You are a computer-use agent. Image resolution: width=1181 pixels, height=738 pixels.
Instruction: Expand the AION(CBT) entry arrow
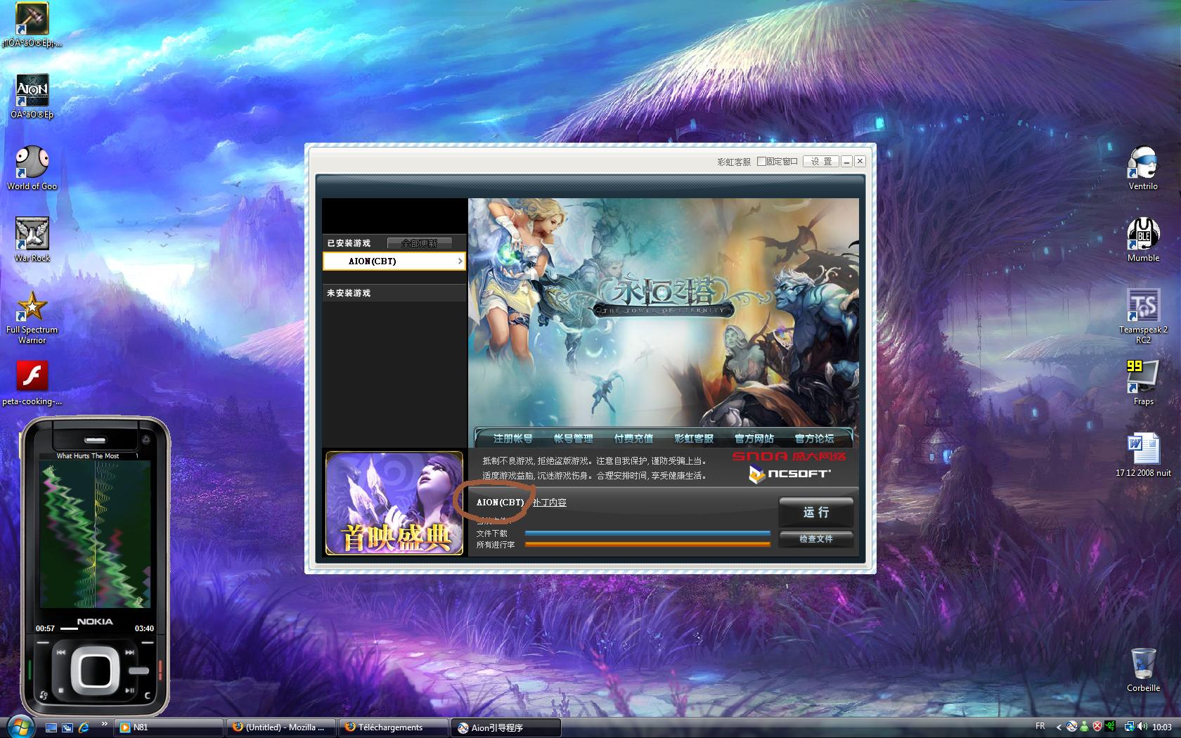coord(460,261)
